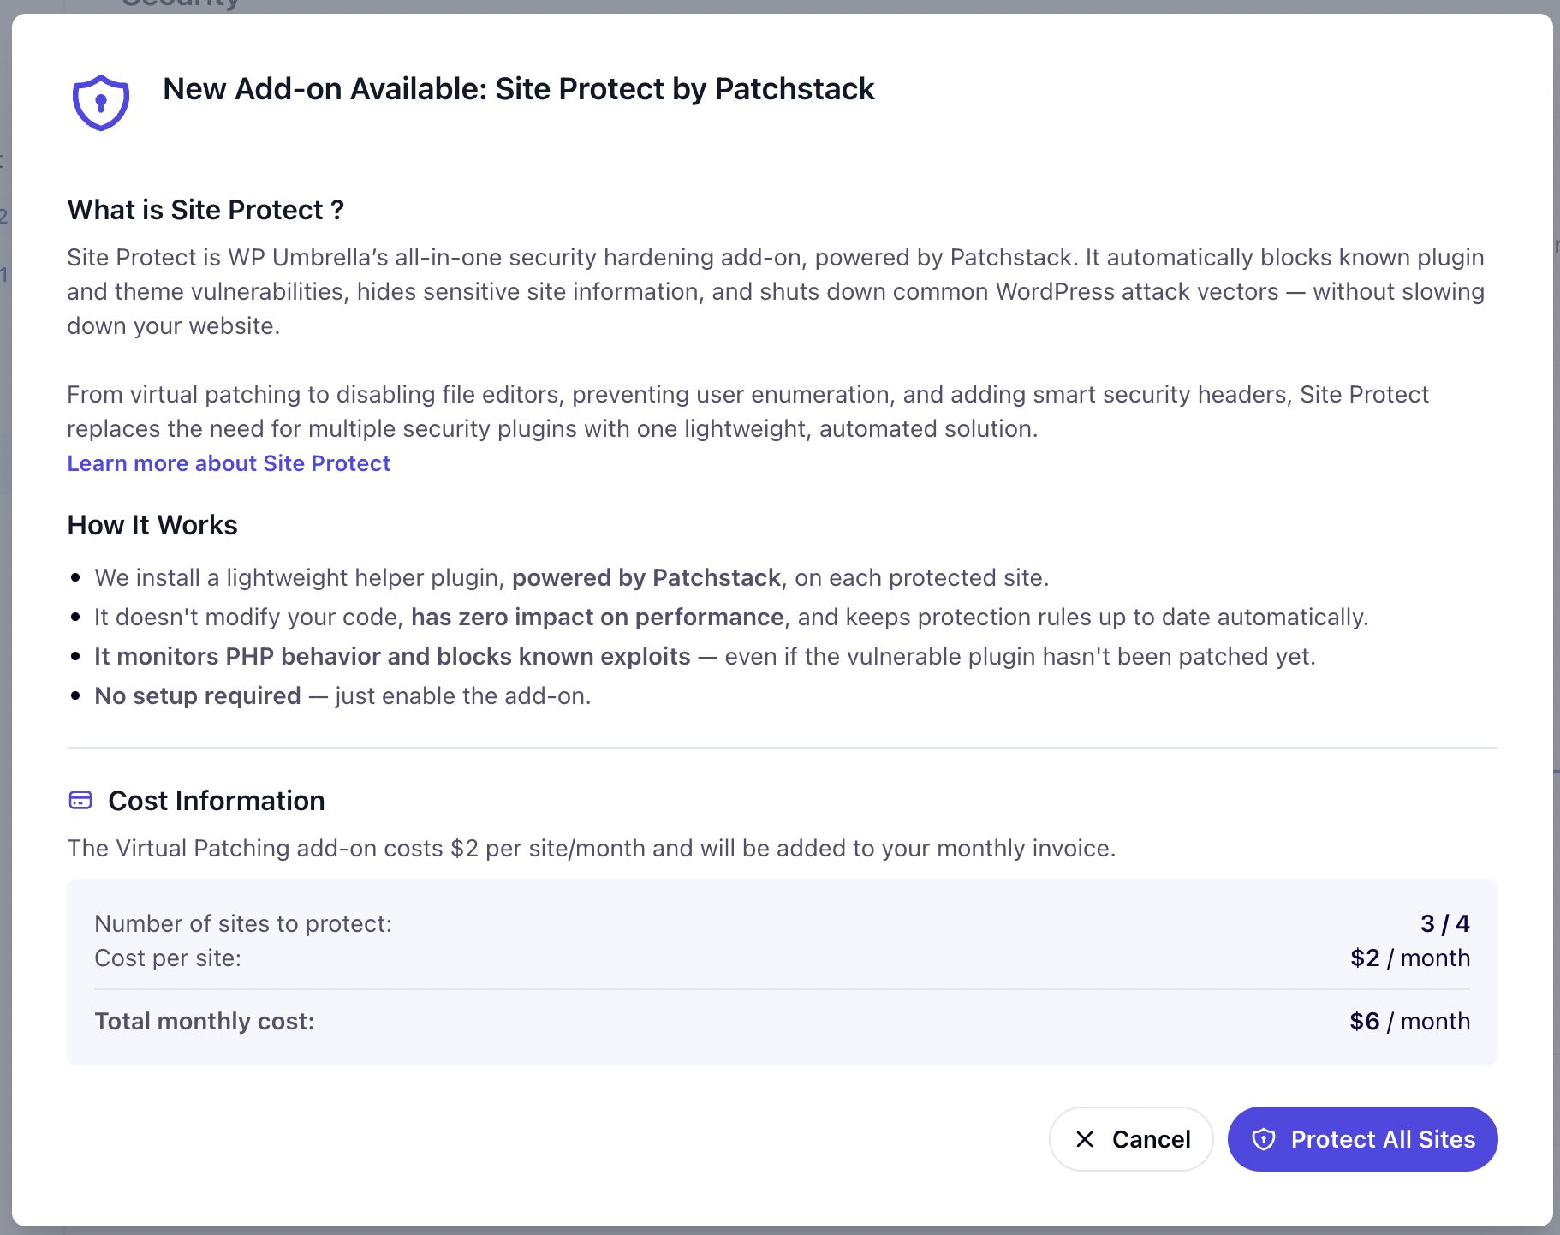Open Learn more about Site Protect link
Image resolution: width=1560 pixels, height=1235 pixels.
(x=229, y=463)
